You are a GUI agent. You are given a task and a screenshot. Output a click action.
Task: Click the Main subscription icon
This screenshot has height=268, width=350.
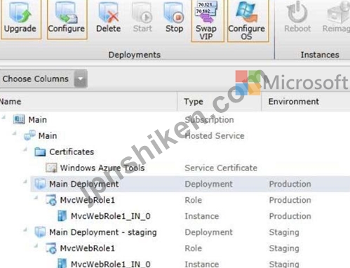[x=19, y=119]
